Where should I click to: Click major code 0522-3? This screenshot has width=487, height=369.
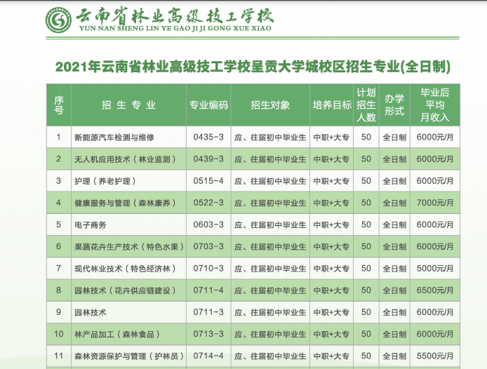click(x=208, y=203)
